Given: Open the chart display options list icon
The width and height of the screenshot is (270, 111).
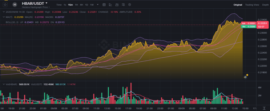Looking at the screenshot, I should [123, 5].
